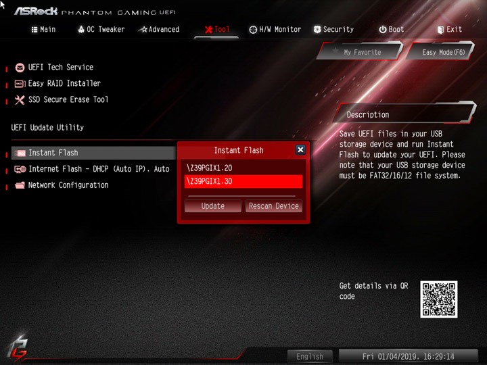The height and width of the screenshot is (365, 487).
Task: Click the Rescan Device button
Action: (x=274, y=206)
